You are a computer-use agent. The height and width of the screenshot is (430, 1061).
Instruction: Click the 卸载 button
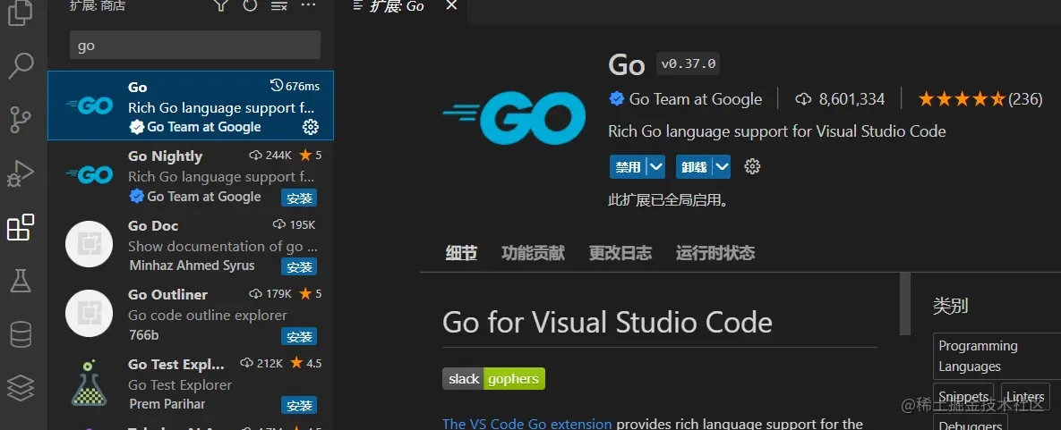point(694,166)
